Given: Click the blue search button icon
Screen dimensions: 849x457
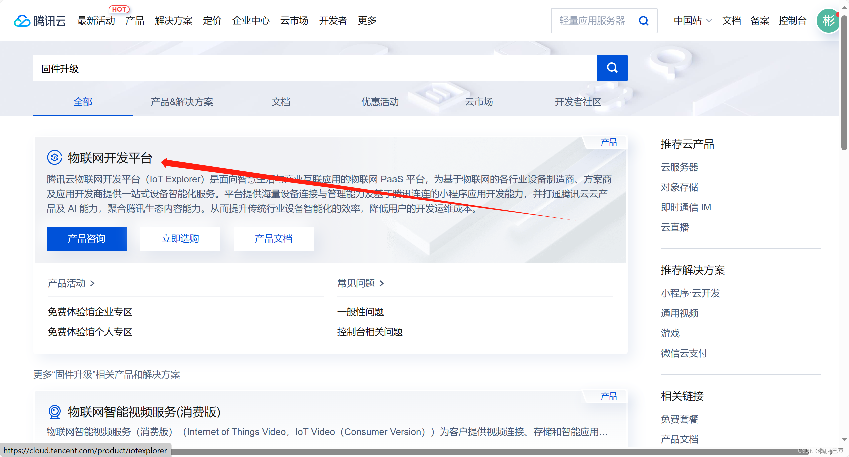Looking at the screenshot, I should coord(612,68).
